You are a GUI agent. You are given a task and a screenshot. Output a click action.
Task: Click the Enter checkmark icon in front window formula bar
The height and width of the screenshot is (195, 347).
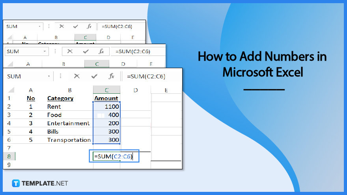click(x=94, y=76)
